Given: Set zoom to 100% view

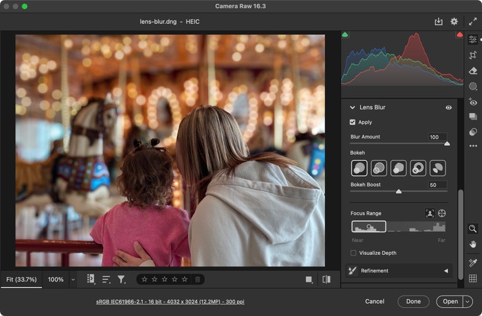Looking at the screenshot, I should pos(56,279).
